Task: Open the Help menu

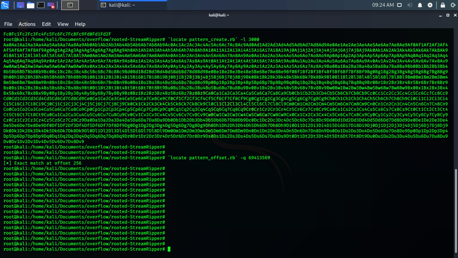Action: [80, 24]
